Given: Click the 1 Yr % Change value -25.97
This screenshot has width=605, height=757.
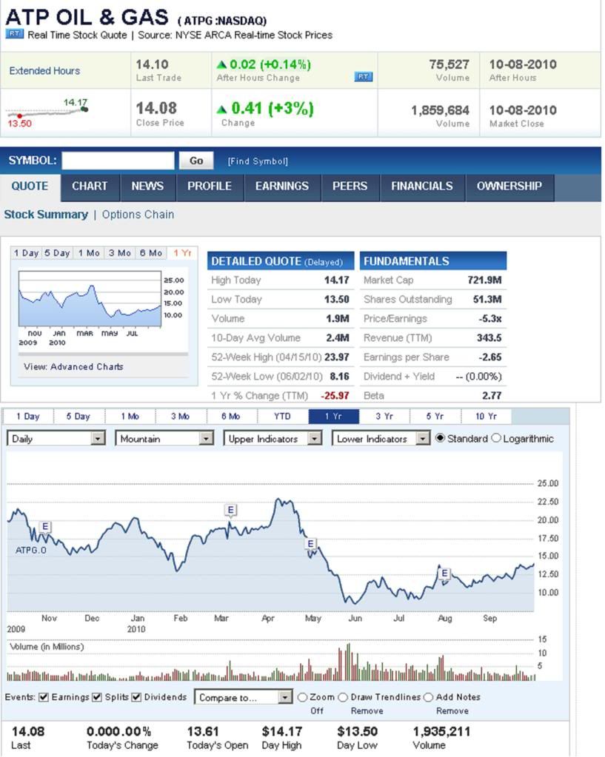Looking at the screenshot, I should click(x=335, y=396).
